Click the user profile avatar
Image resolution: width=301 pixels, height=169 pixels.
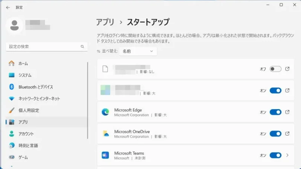15,24
